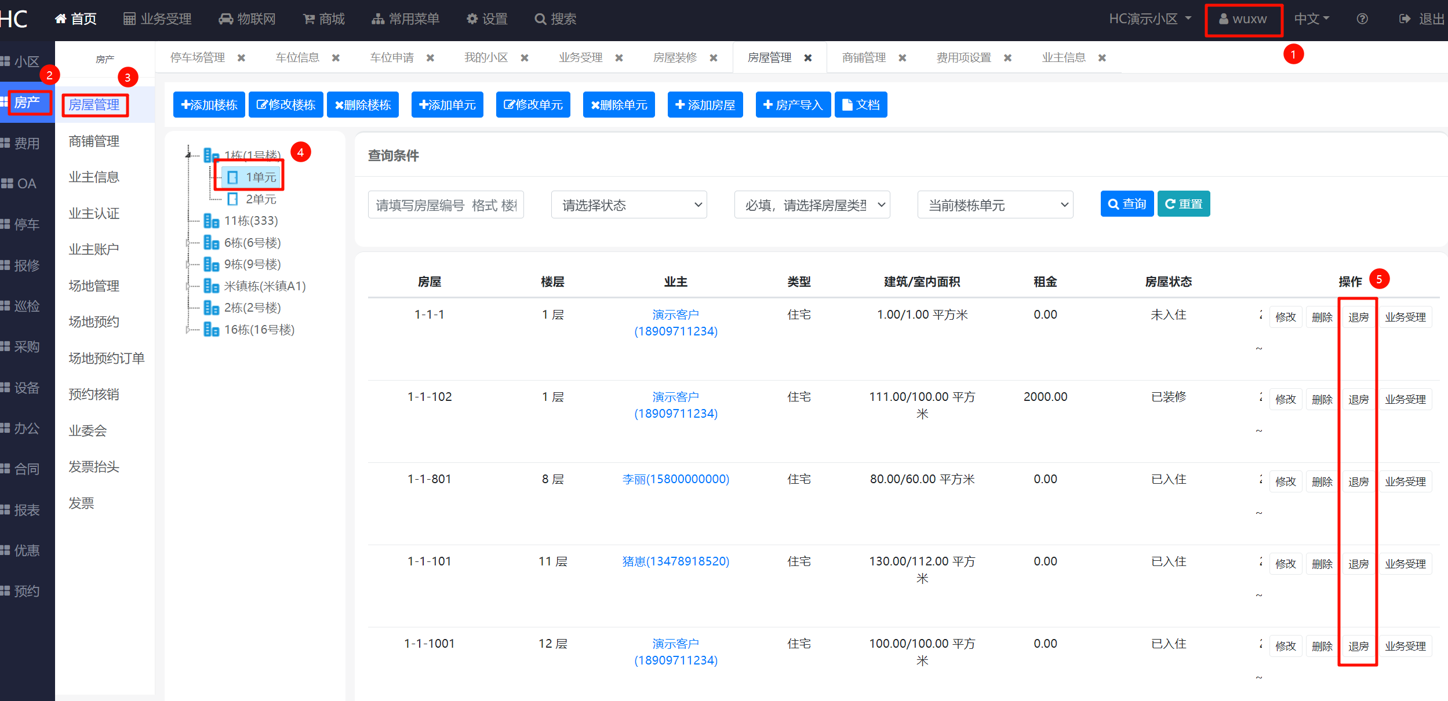Close the 停车场管理 tab
1448x701 pixels.
[x=242, y=58]
